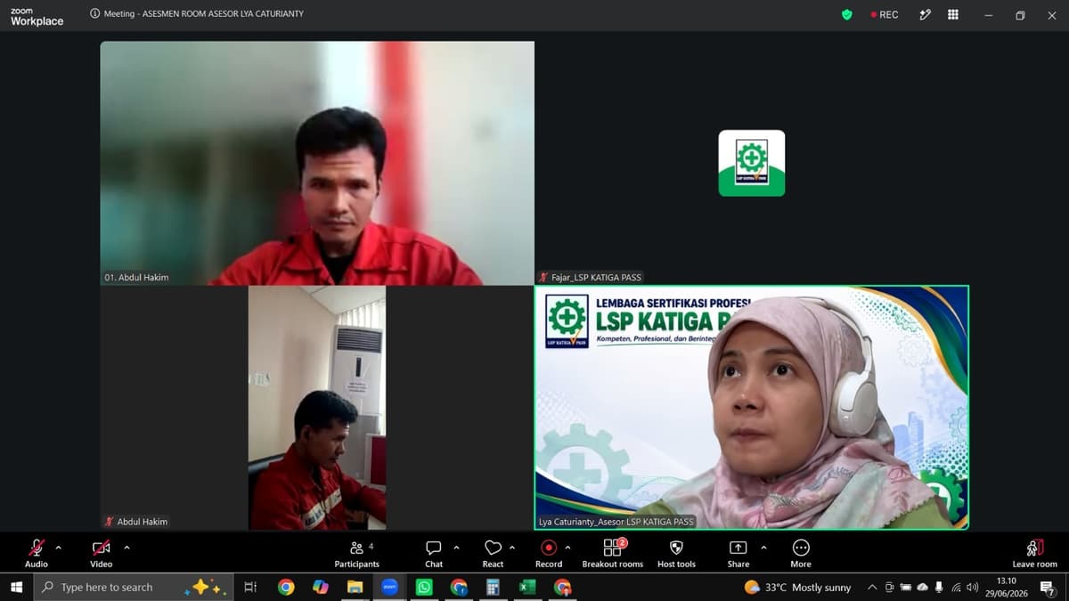Expand audio options arrow next to Audio
The image size is (1069, 601).
(x=59, y=548)
